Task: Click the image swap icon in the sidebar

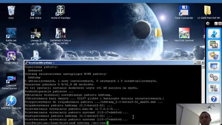Action: [x=214, y=88]
